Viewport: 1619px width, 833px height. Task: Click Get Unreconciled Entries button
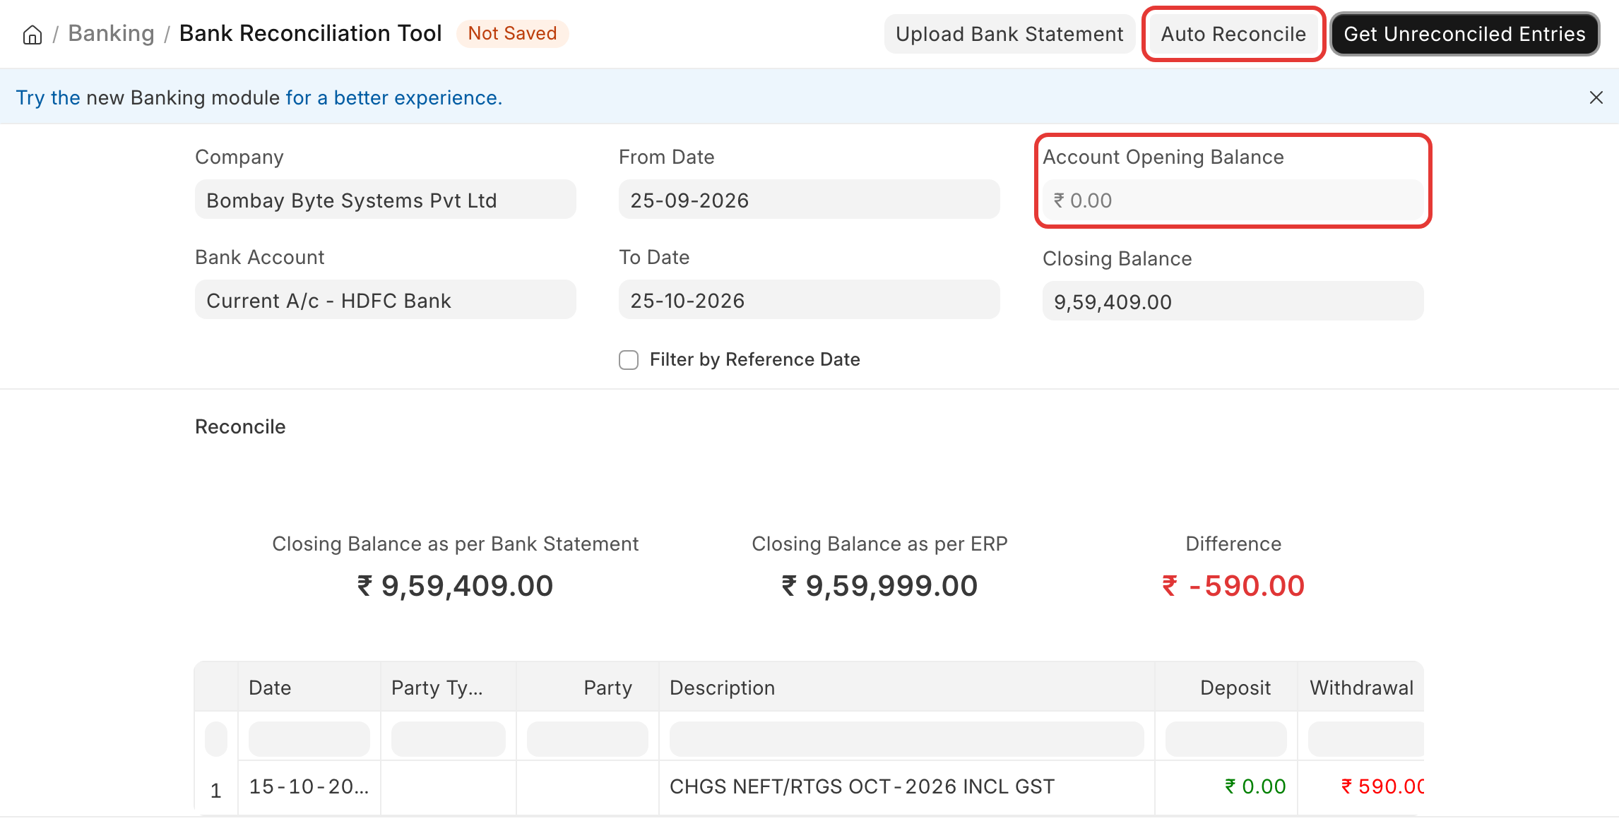click(x=1465, y=34)
